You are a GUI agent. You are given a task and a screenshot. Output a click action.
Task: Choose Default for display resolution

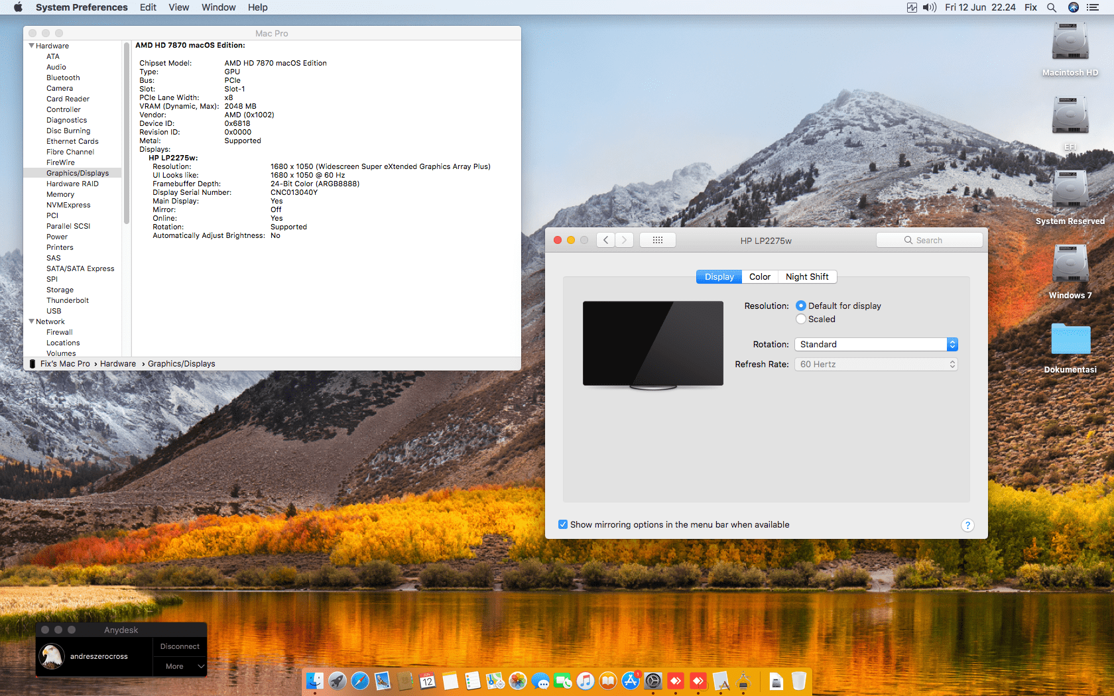pyautogui.click(x=801, y=306)
